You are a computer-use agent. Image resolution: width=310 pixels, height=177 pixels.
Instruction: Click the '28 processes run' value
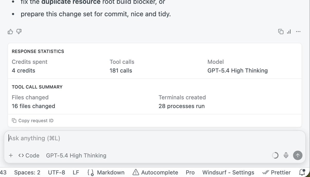point(182,106)
